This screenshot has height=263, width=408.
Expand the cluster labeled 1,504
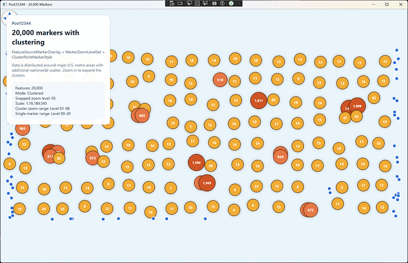point(196,162)
